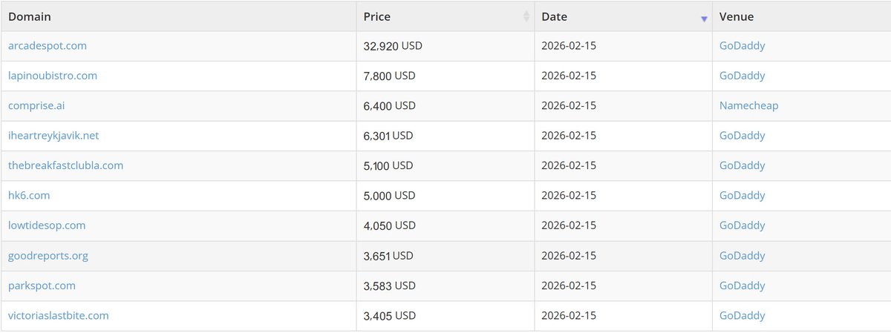This screenshot has height=333, width=891.
Task: Visit the comprise.ai domain entry
Action: (x=36, y=106)
